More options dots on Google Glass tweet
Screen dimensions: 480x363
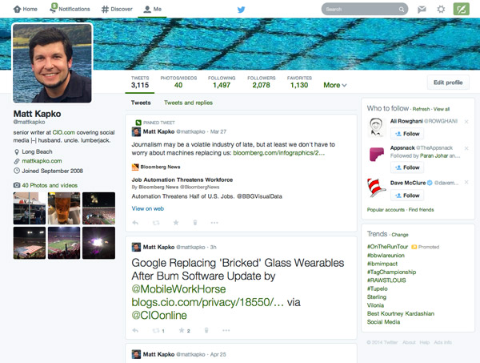coord(226,330)
